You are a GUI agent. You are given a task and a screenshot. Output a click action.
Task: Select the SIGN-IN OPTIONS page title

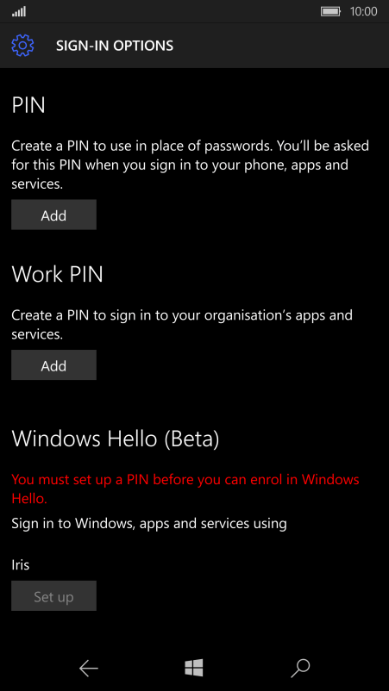click(x=115, y=46)
